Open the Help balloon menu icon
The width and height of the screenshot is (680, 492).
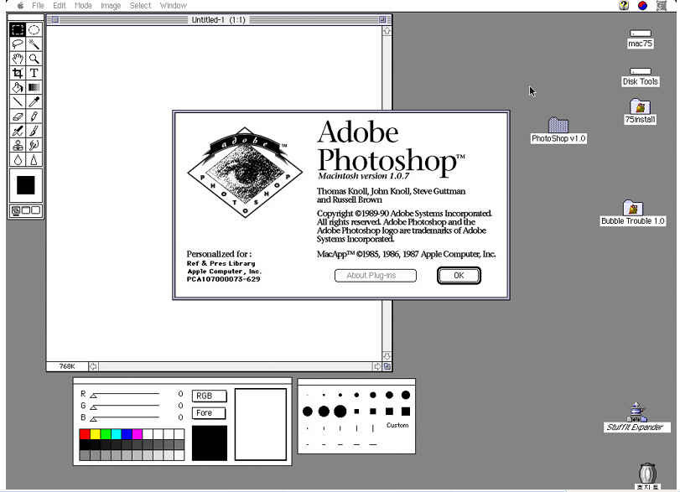coord(624,5)
